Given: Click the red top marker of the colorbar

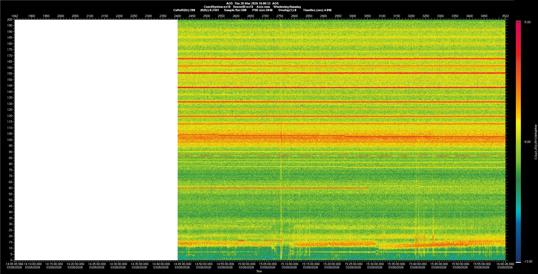Looking at the screenshot, I should tap(518, 21).
